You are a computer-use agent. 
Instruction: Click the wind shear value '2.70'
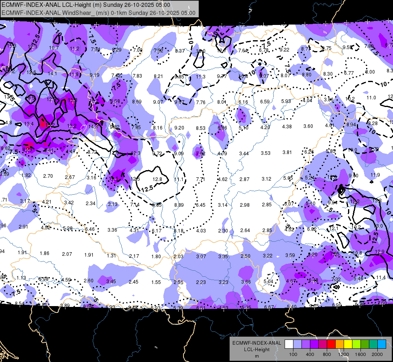point(48,176)
